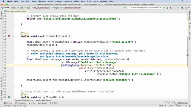191x107 pixels.
Task: Click "Tests passed: 1" status message
Action: pos(15,106)
